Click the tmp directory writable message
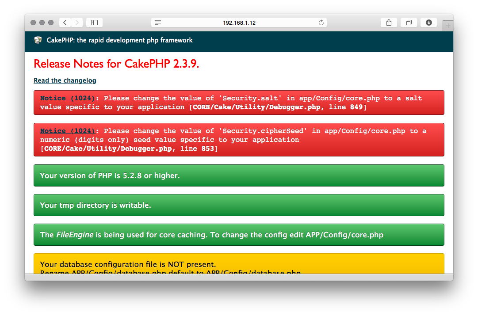This screenshot has width=478, height=316. click(239, 205)
